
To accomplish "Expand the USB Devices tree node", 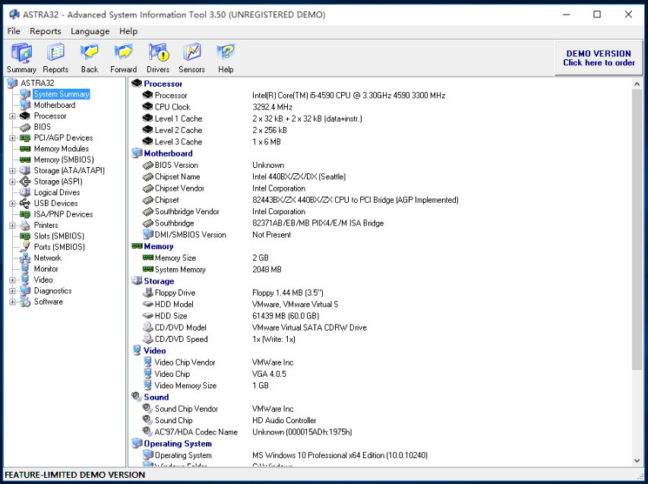I will 12,204.
